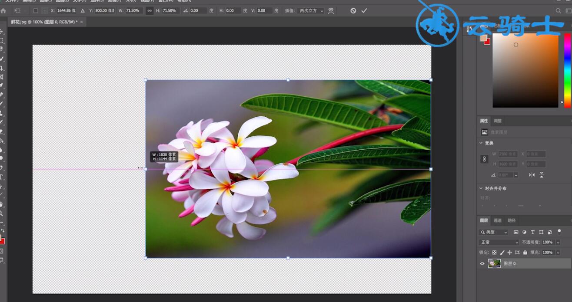Switch to the 通道 tab
The height and width of the screenshot is (302, 572).
[x=498, y=220]
